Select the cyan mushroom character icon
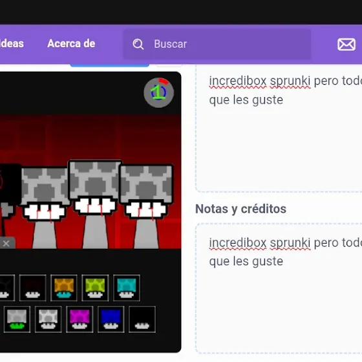The height and width of the screenshot is (362, 362). (x=127, y=288)
